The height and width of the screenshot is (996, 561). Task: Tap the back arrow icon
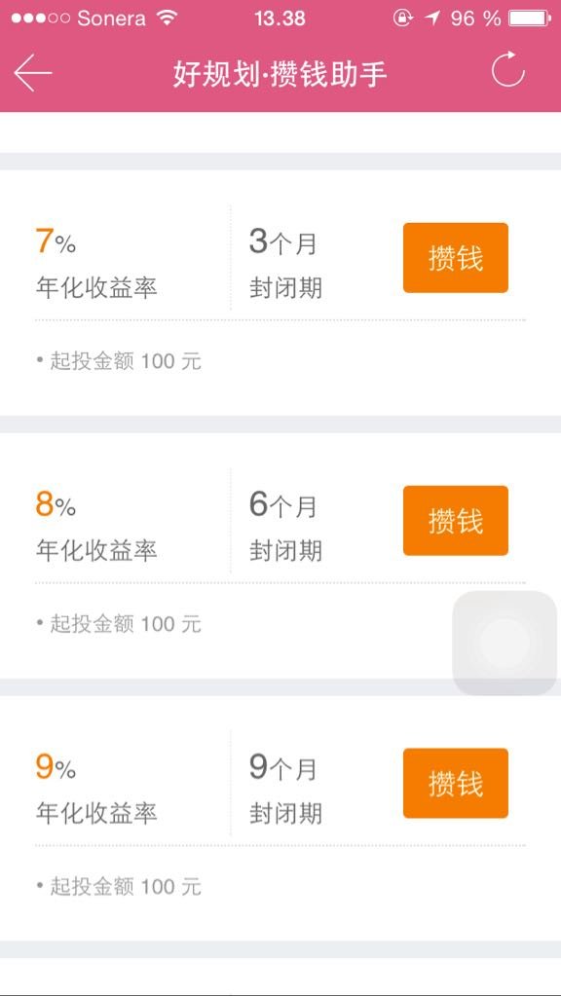pyautogui.click(x=32, y=72)
